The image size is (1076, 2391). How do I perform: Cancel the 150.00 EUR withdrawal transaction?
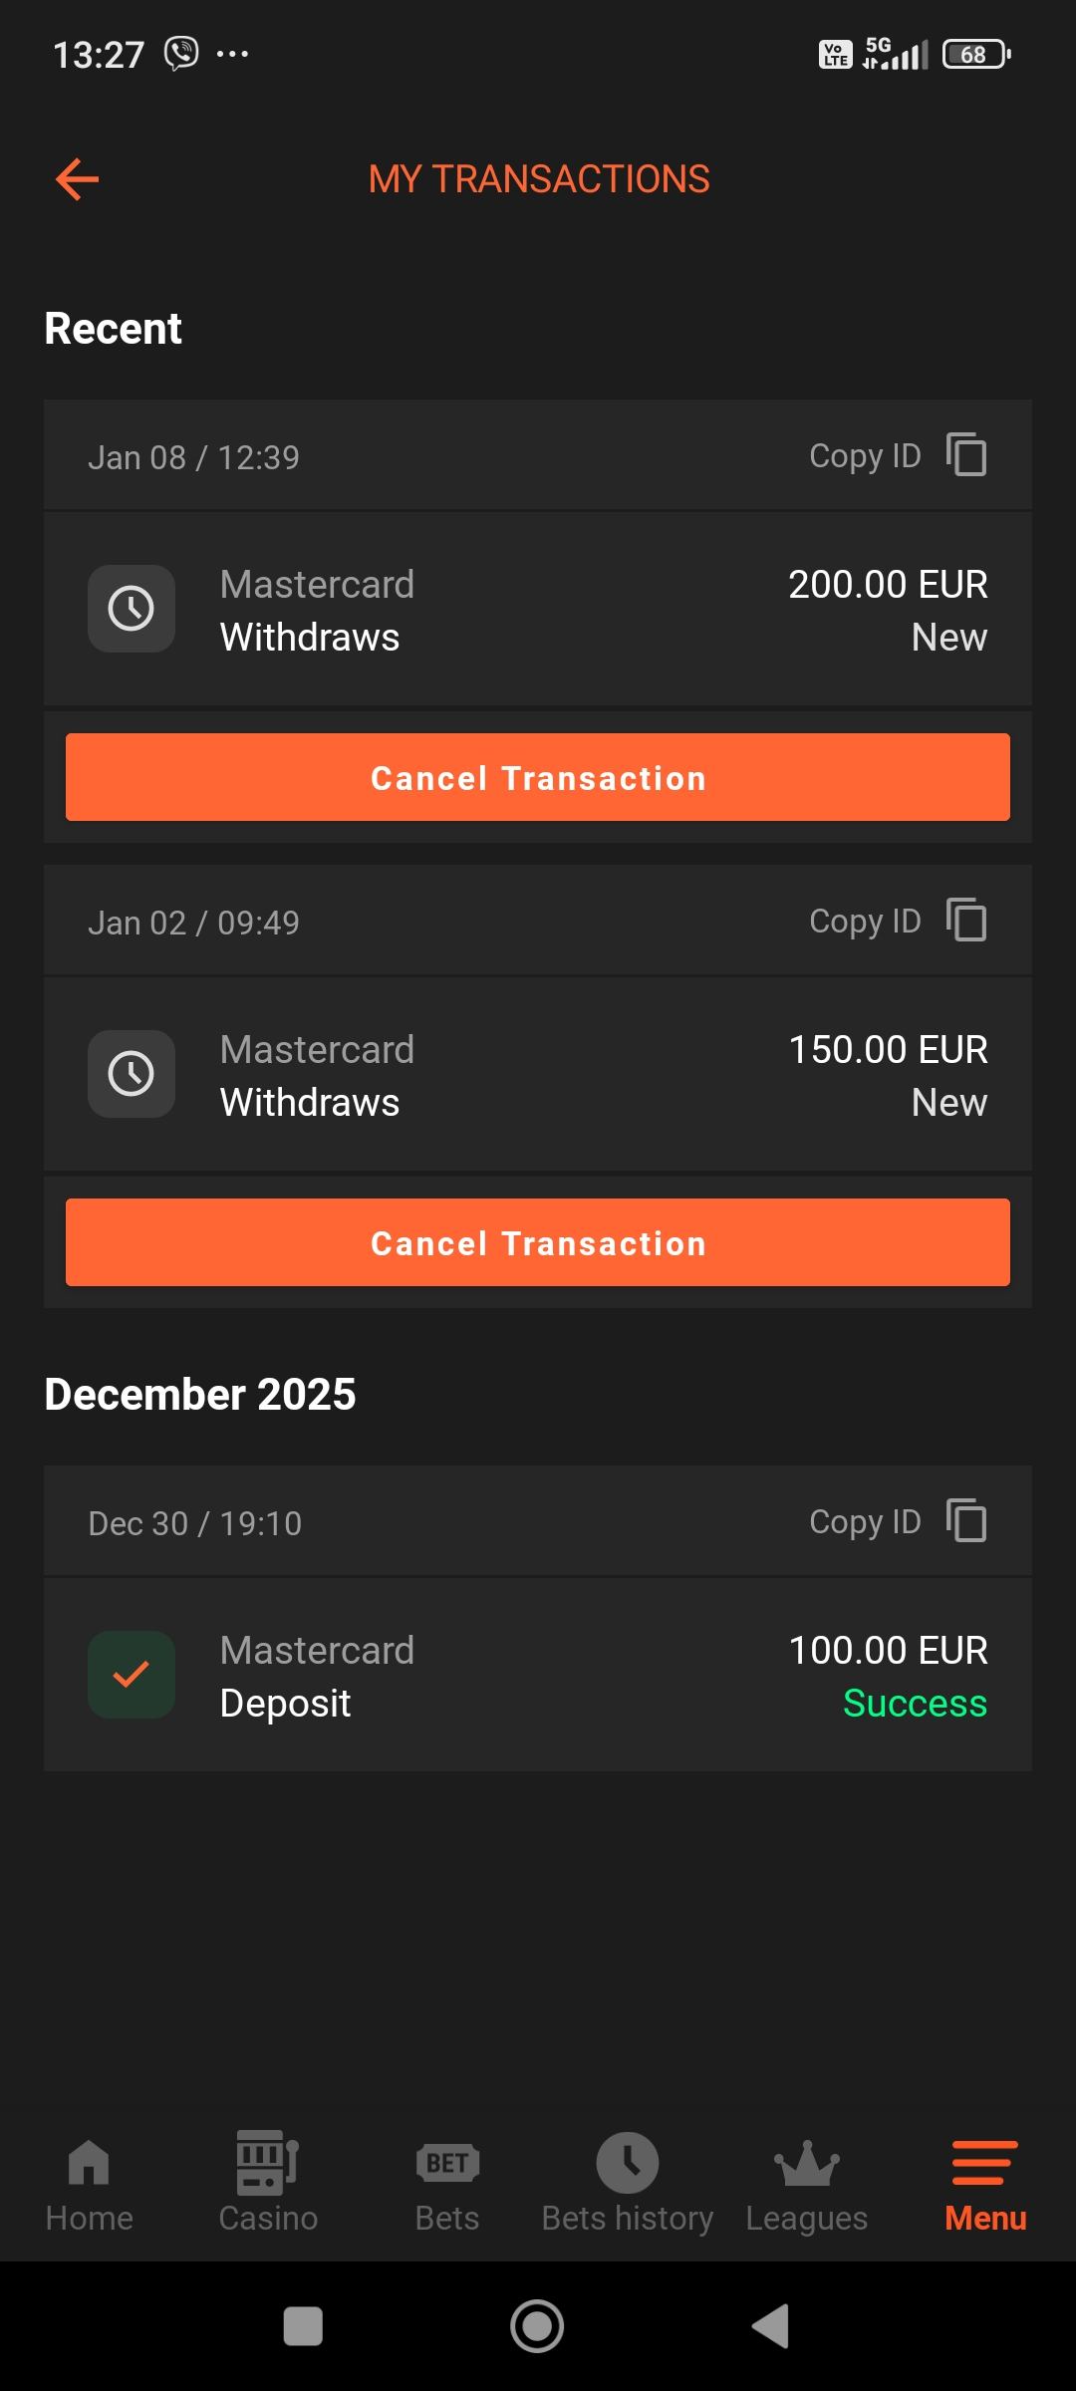(x=538, y=1242)
